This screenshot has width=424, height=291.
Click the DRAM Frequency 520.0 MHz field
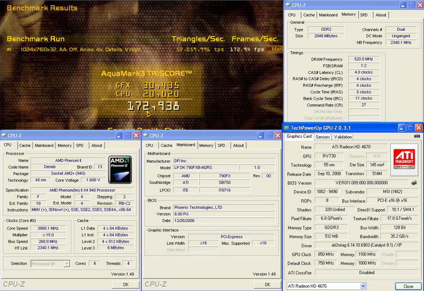point(364,59)
